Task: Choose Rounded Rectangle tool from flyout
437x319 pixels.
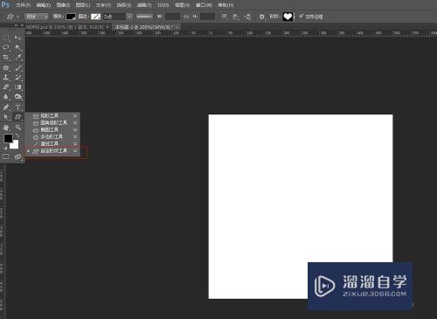Action: click(x=52, y=122)
